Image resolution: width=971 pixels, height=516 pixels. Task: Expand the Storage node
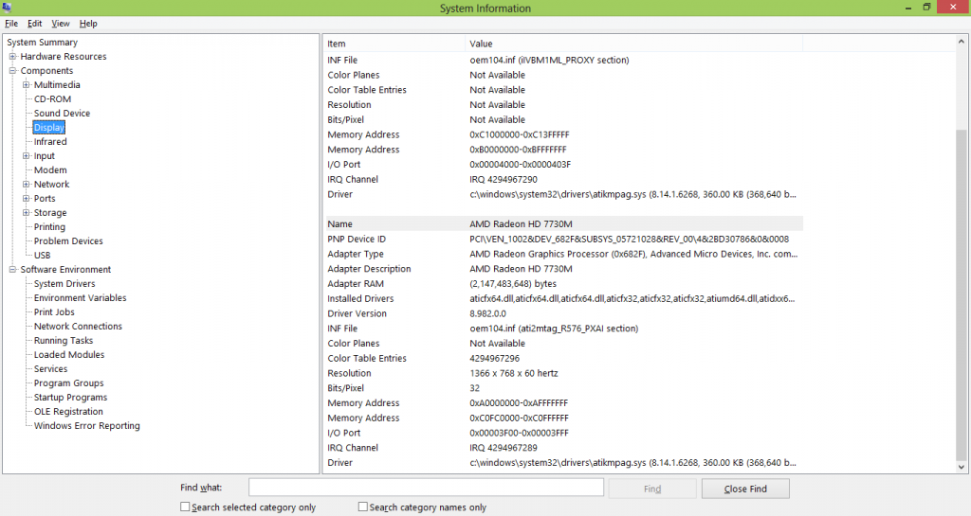[x=26, y=213]
